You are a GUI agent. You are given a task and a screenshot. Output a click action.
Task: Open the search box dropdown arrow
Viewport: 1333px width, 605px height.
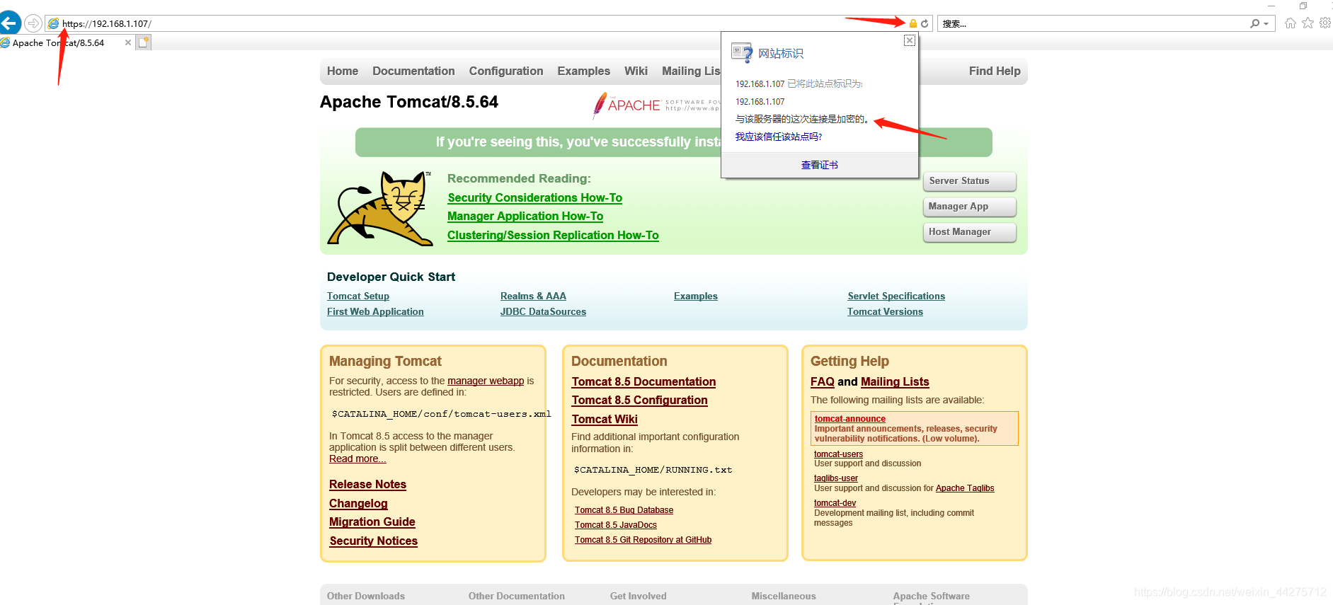[1266, 23]
